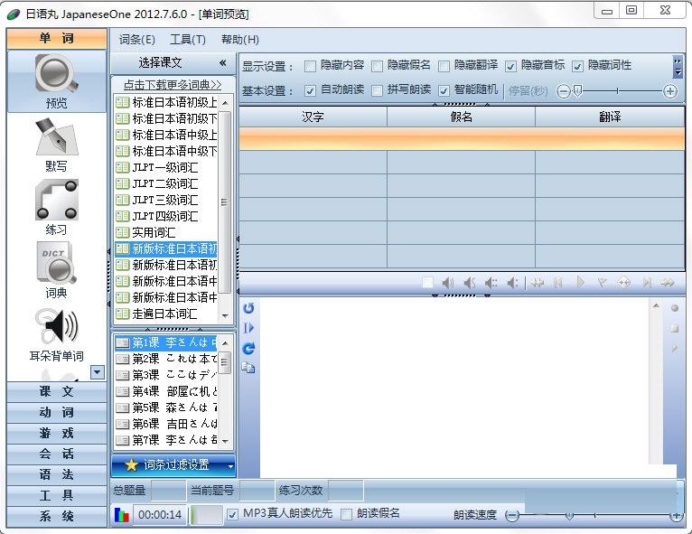Click the counterclockwise refresh icon beside text area

click(x=249, y=308)
